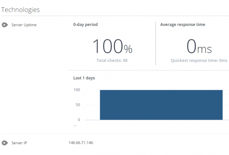Click the Quickest response time: 0ms text
Viewport: 229px width, 155px height.
coord(199,60)
